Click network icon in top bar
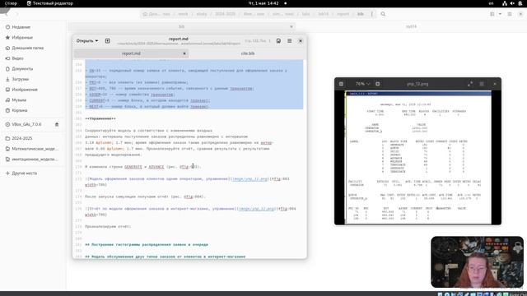Screen dimensions: 527x296 [x=505, y=3]
